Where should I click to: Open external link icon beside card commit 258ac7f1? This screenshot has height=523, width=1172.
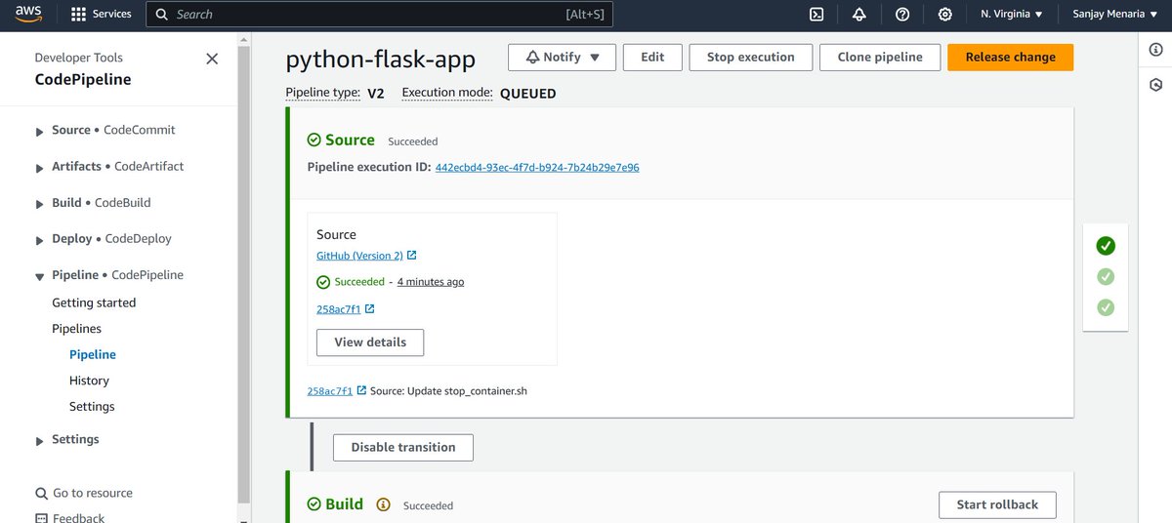[x=370, y=309]
